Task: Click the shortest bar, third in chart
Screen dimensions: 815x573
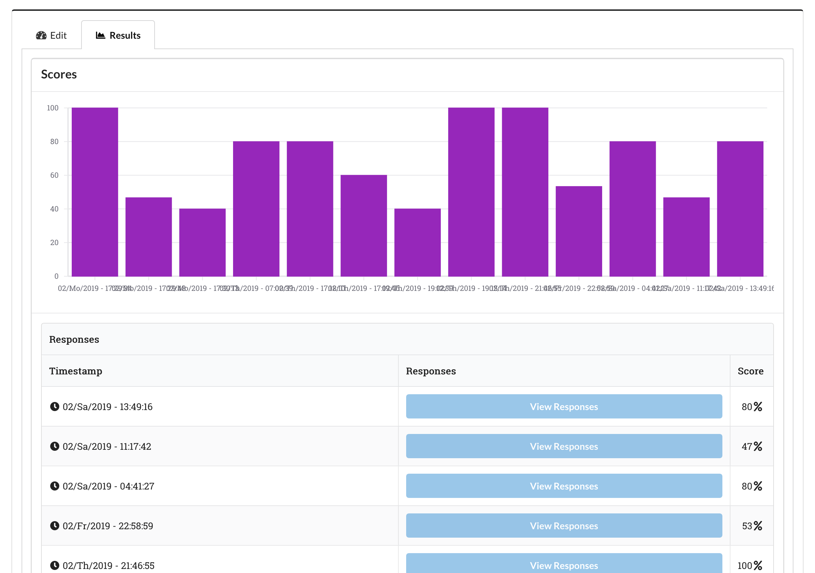Action: (x=202, y=242)
